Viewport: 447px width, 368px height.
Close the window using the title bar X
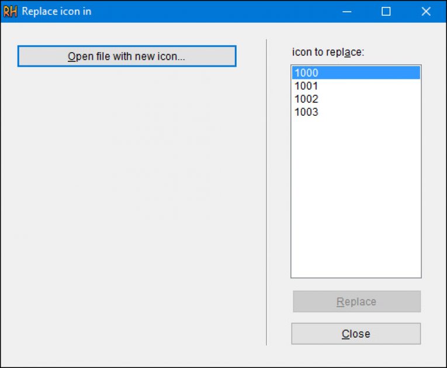426,12
